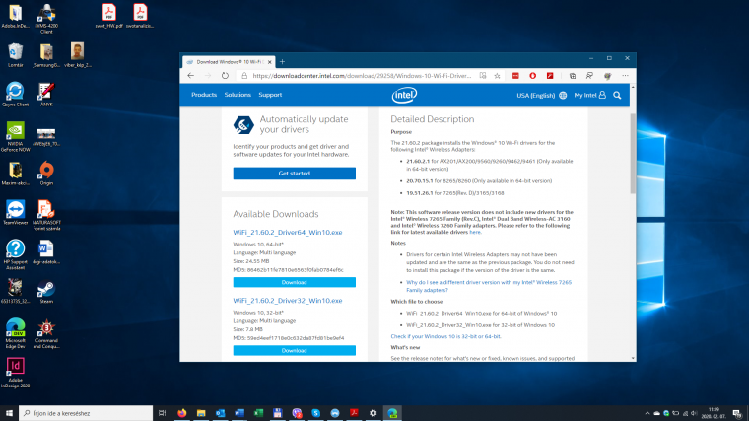Click the scrollbar down arrow
The width and height of the screenshot is (749, 421).
[633, 358]
